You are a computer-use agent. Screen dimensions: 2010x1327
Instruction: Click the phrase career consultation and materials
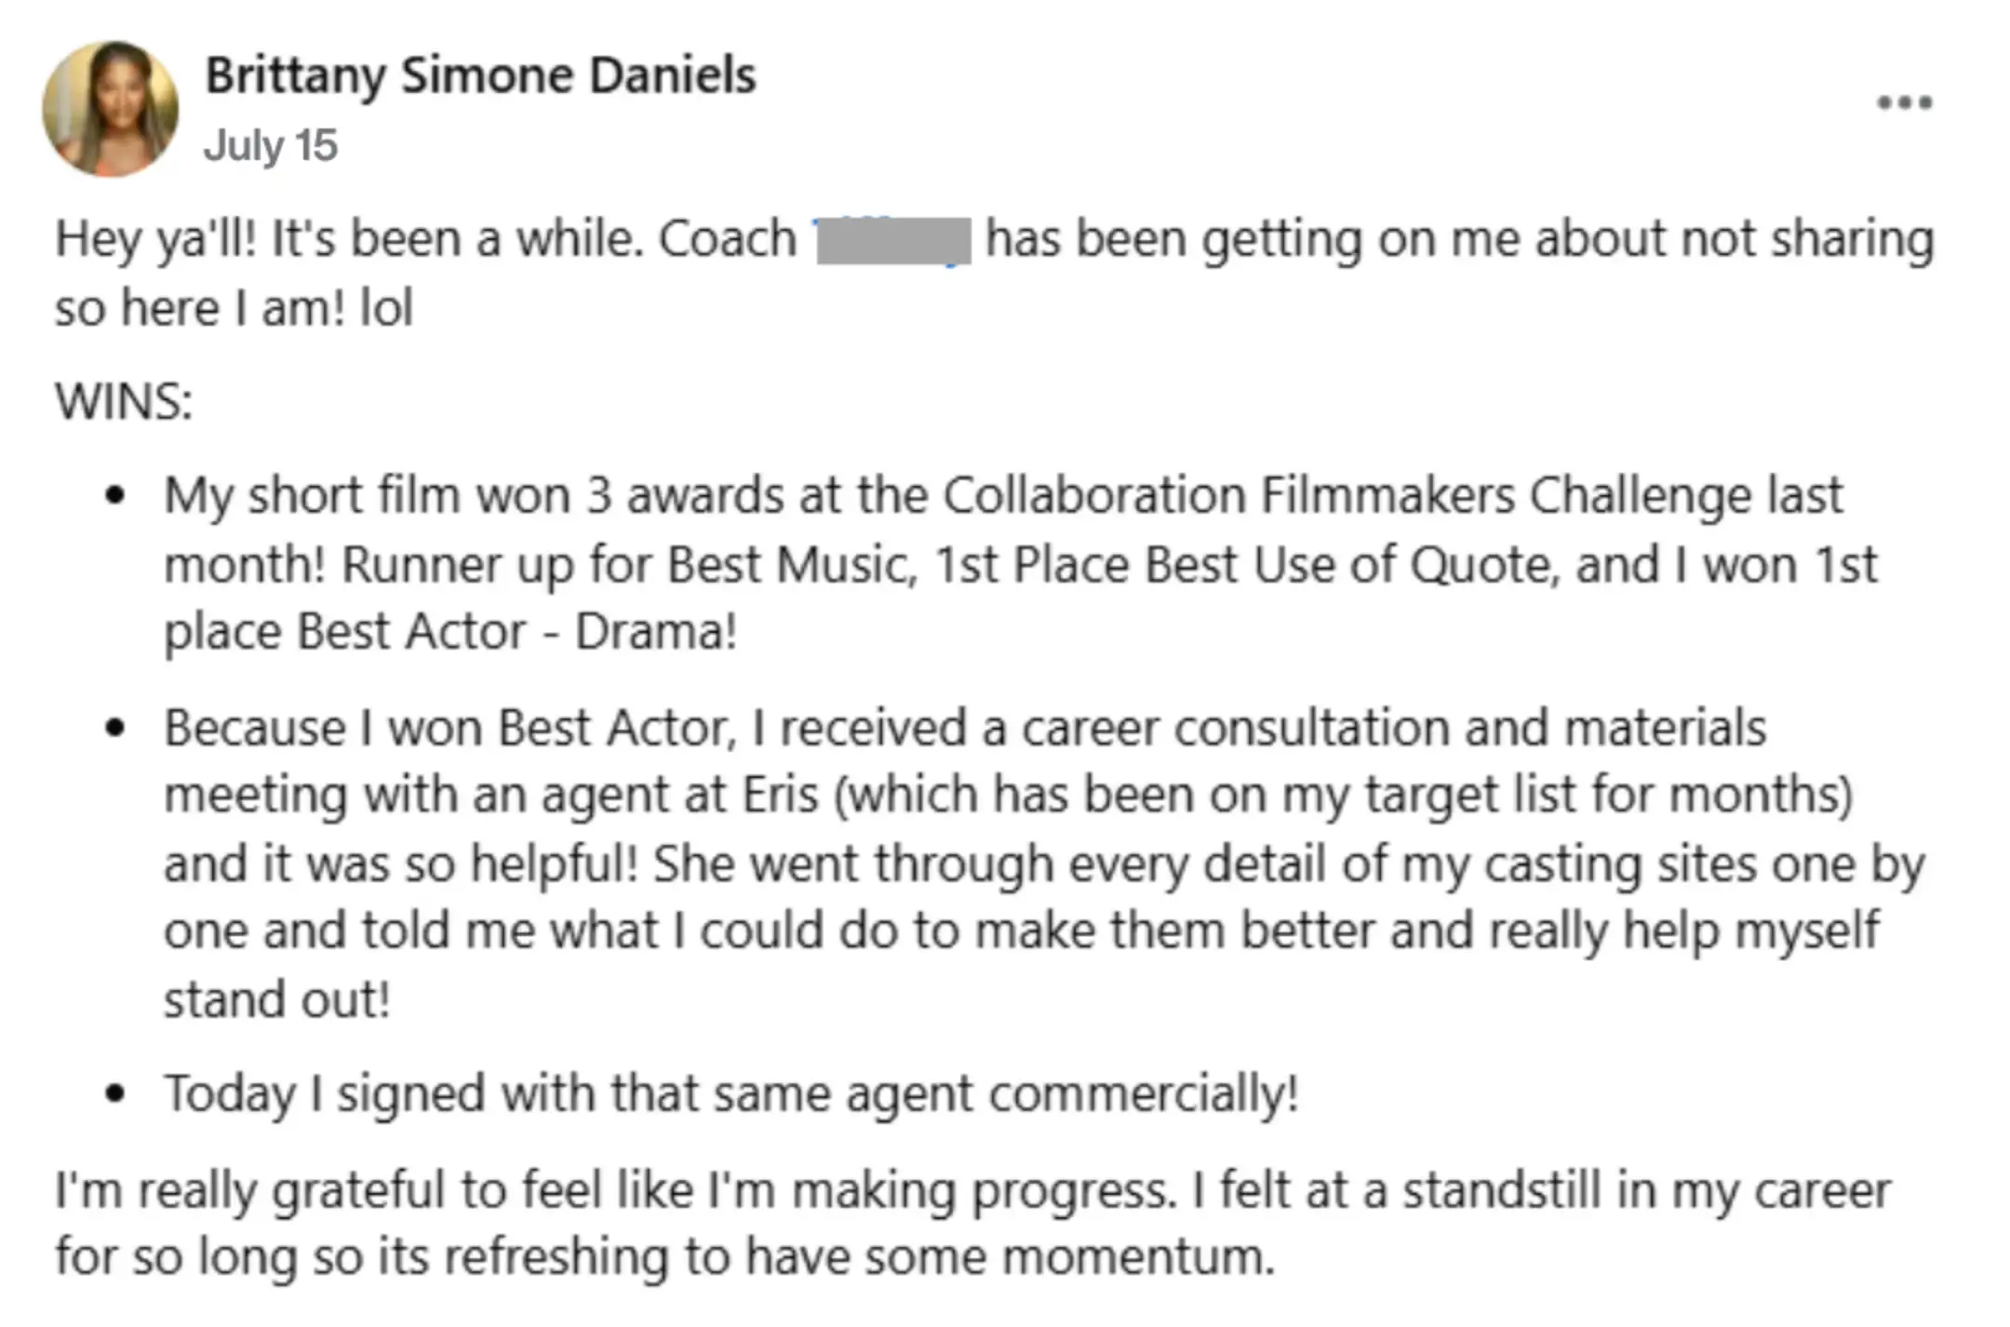(1394, 728)
